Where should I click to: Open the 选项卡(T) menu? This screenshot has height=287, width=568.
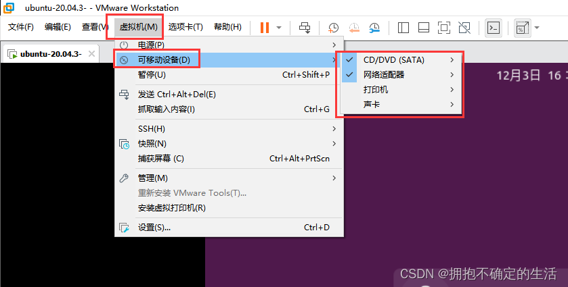coord(185,27)
